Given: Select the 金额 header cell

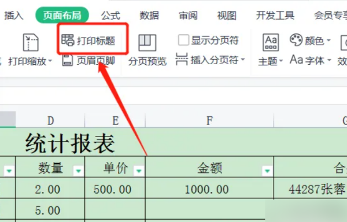Looking at the screenshot, I should (x=209, y=167).
